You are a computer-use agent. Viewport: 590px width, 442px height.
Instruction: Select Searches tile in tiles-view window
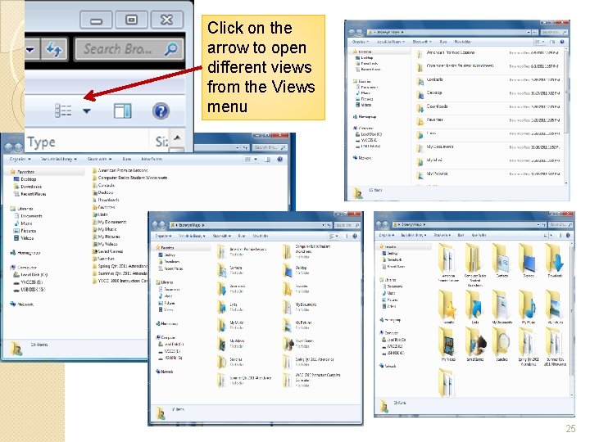click(x=230, y=362)
